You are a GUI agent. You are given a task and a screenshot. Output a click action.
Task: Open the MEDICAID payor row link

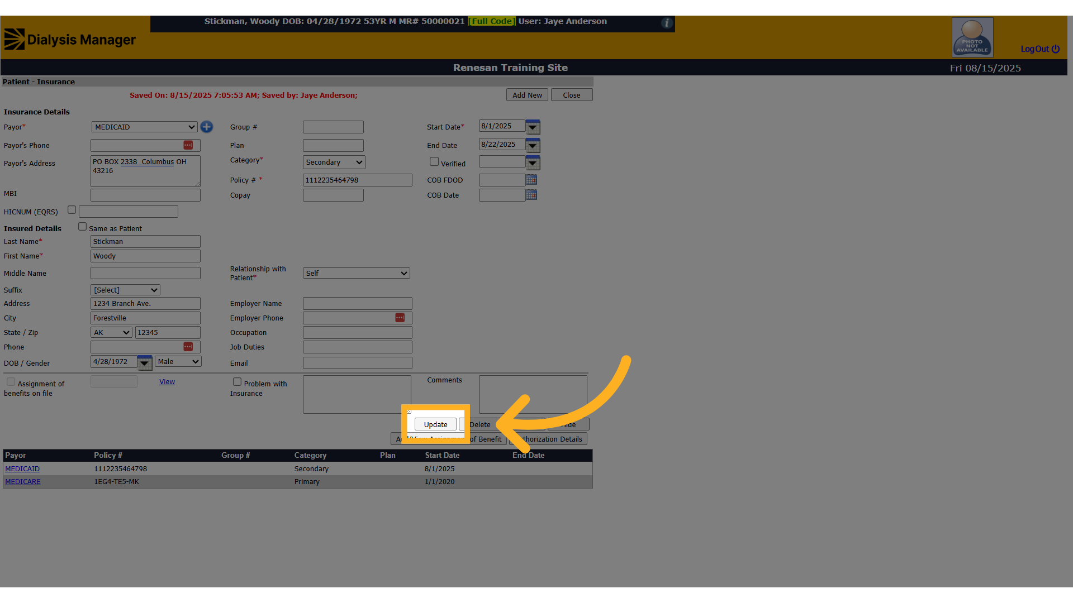point(22,468)
